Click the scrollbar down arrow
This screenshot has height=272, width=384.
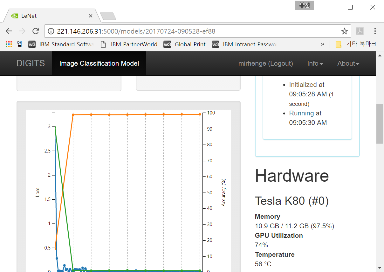[x=380, y=268]
